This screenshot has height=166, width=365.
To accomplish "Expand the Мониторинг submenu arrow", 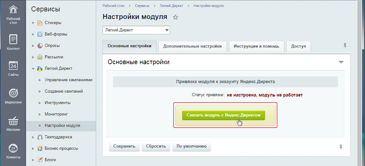I will click(x=40, y=114).
